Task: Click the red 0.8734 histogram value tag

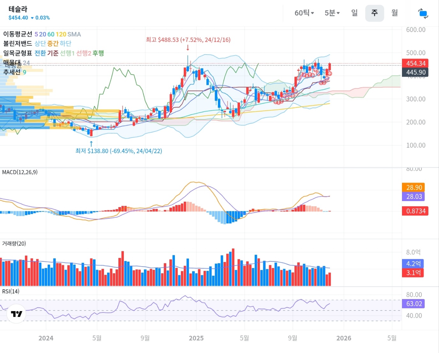Action: 415,211
